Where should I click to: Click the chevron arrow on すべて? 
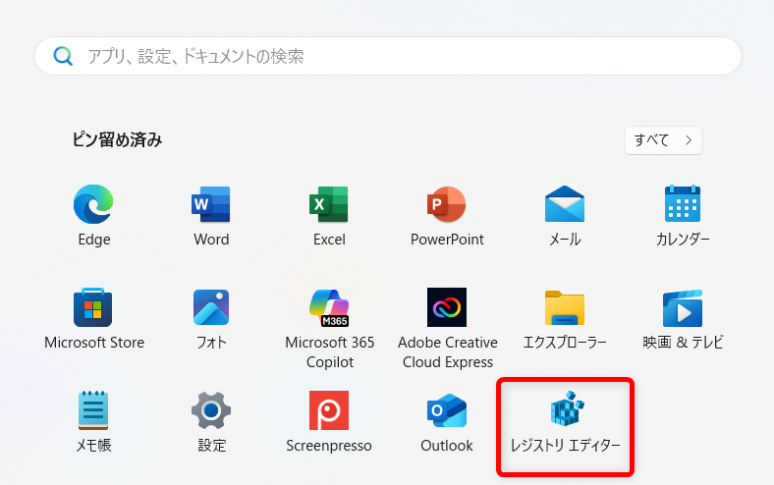689,140
